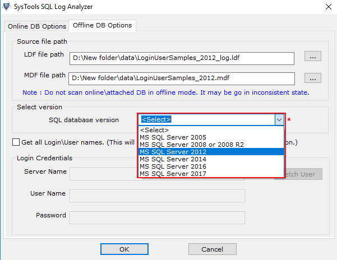The width and height of the screenshot is (337, 260).
Task: Collapse the SQL database version dropdown arrow
Action: [279, 119]
